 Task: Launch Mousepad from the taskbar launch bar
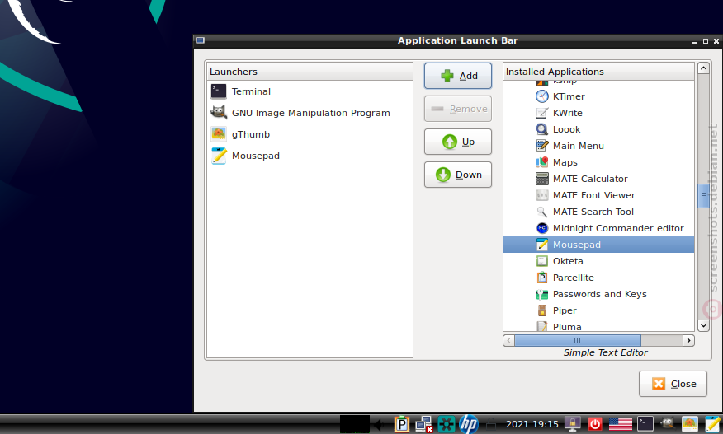(x=712, y=424)
